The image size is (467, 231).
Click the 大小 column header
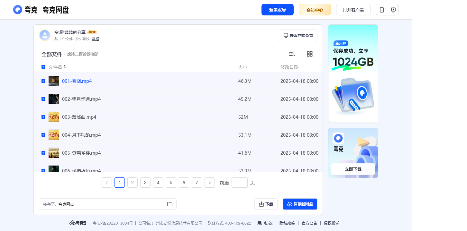point(243,67)
